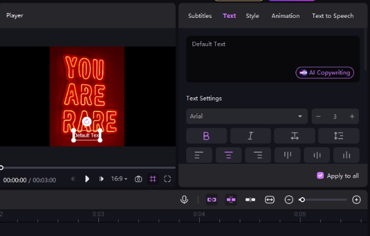Zoom in the timeline with plus icon

(x=356, y=200)
